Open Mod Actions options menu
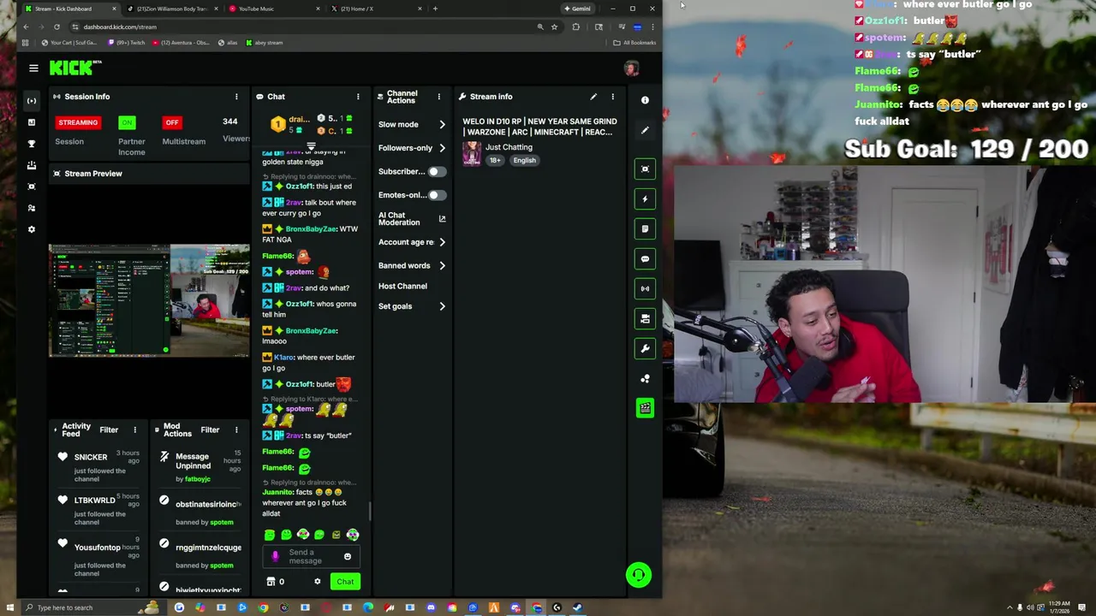 pyautogui.click(x=236, y=430)
